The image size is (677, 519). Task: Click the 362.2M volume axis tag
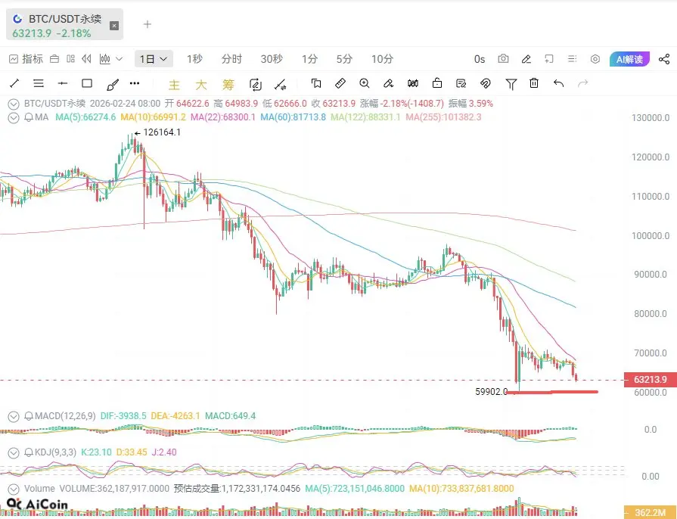click(651, 512)
